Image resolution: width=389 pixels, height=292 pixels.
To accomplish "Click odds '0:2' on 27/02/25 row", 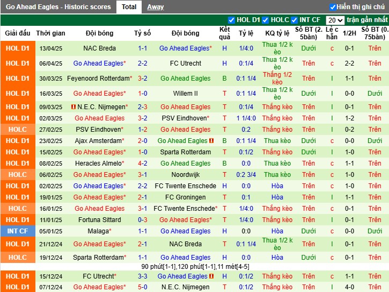I will click(x=246, y=130).
